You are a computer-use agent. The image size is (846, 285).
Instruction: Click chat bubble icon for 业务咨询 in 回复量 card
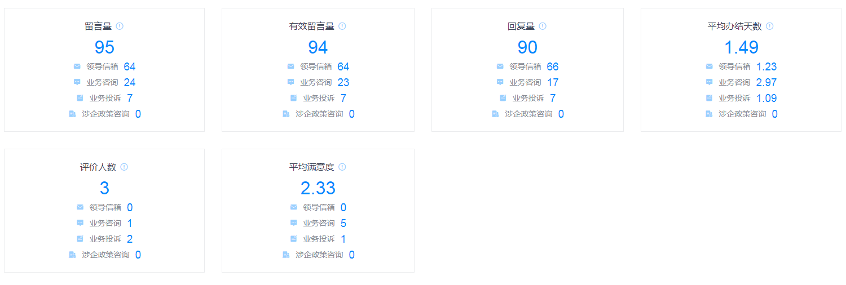(x=500, y=82)
